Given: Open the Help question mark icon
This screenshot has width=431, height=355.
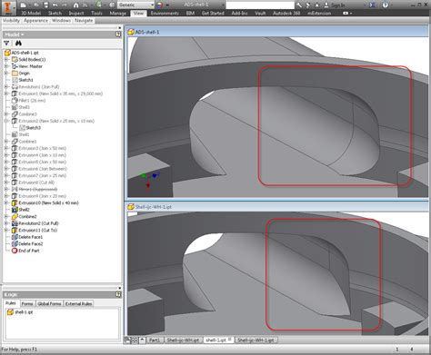Looking at the screenshot, I should click(386, 5).
